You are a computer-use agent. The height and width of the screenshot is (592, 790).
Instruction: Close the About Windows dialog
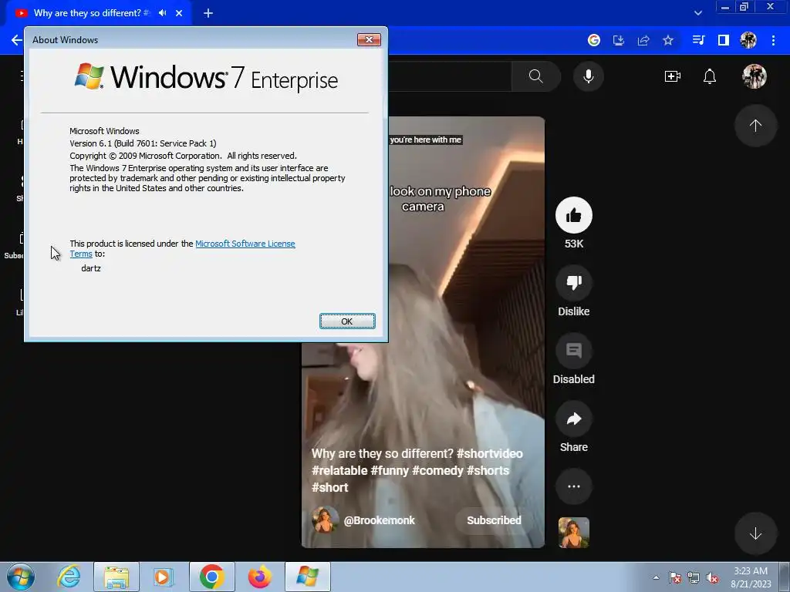click(x=369, y=40)
